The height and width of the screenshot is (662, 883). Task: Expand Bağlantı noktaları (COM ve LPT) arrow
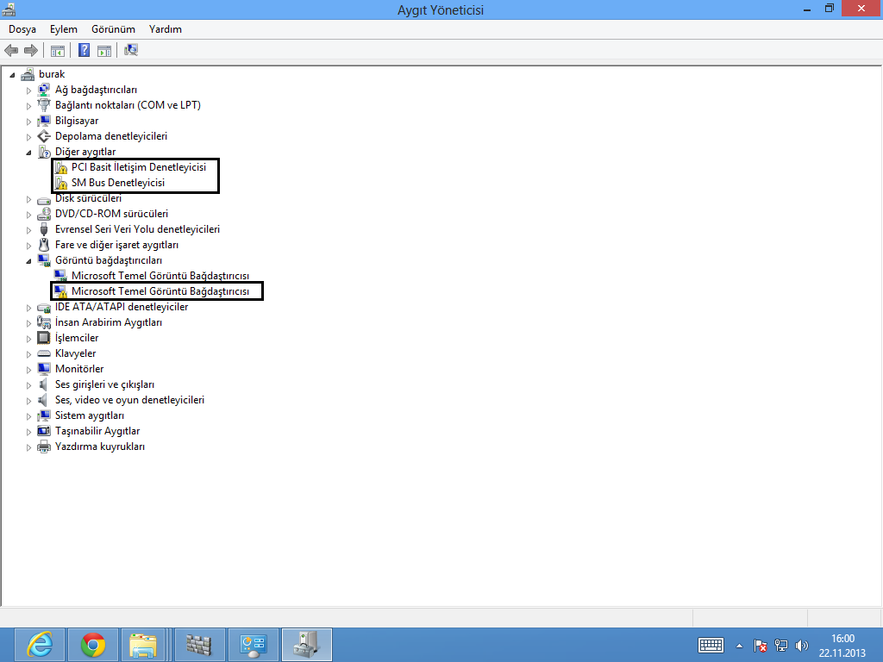pyautogui.click(x=28, y=106)
